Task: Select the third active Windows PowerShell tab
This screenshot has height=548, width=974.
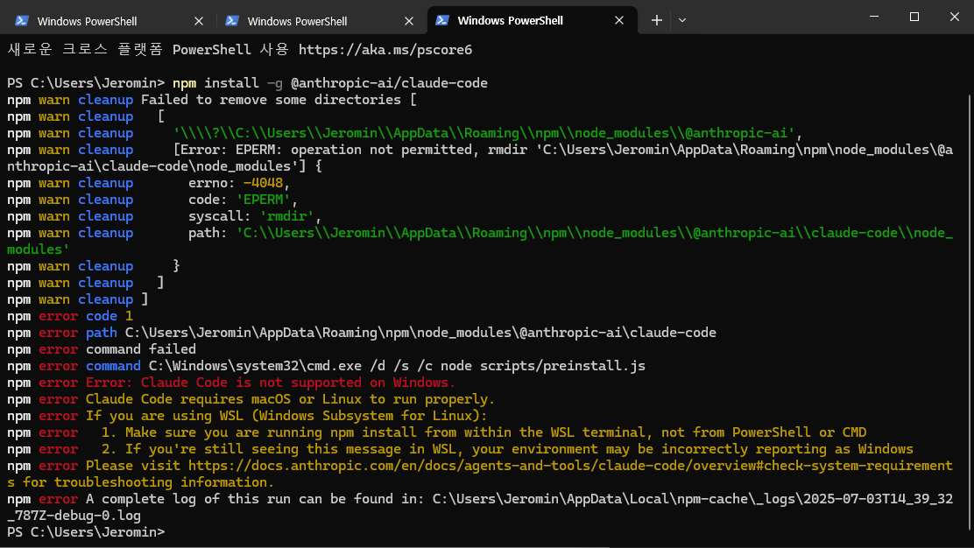Action: tap(532, 20)
